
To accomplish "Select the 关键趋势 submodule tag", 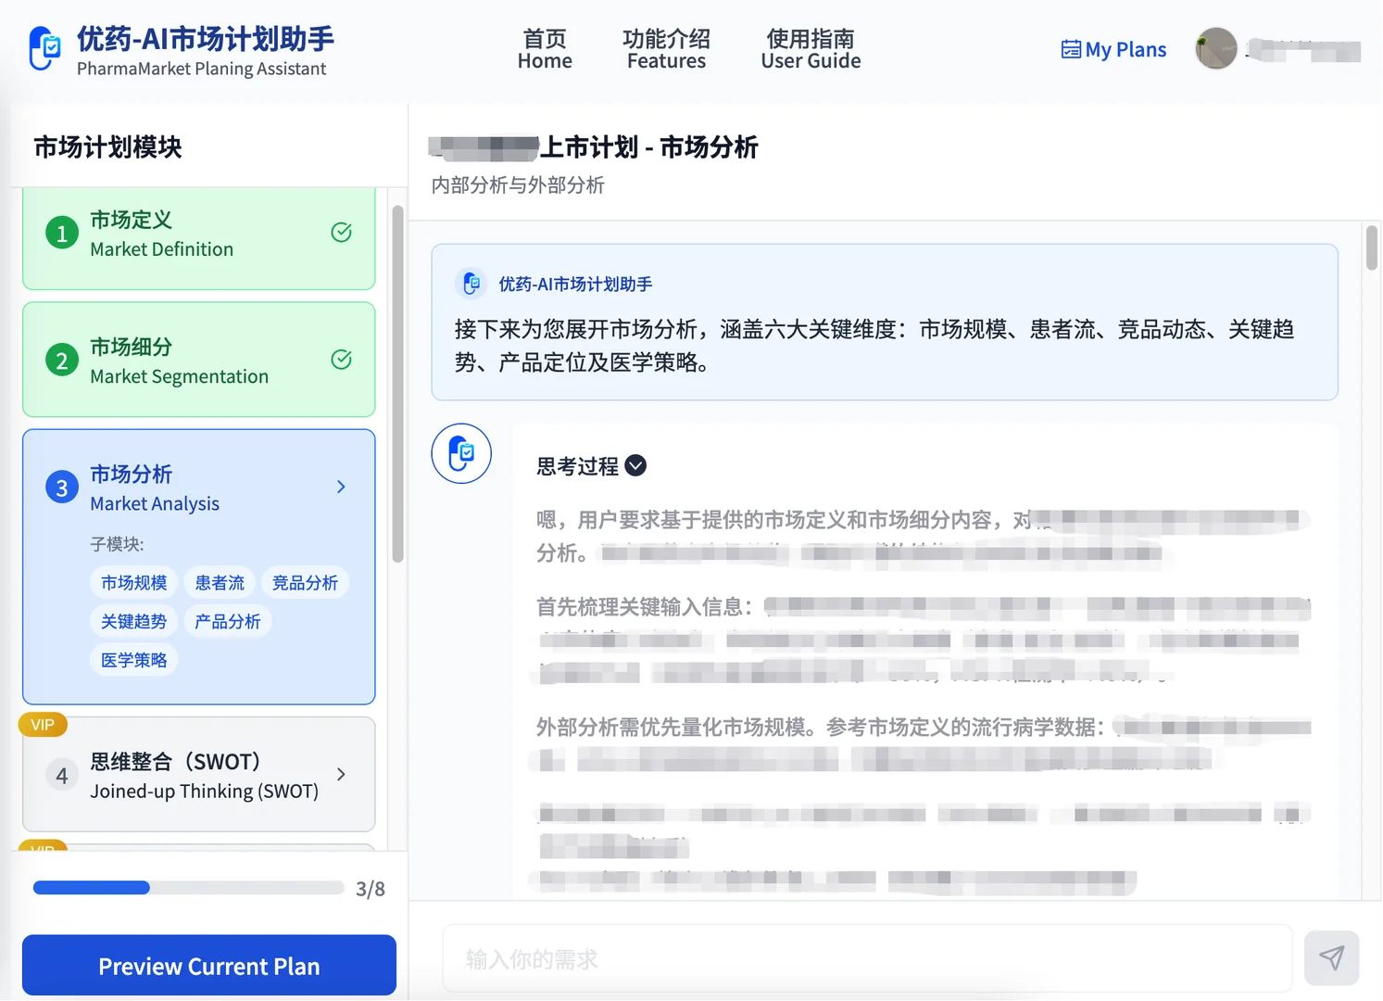I will coord(134,621).
